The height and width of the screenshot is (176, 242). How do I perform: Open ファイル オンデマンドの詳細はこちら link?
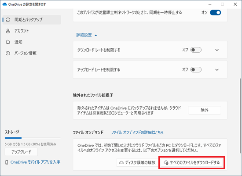point(137,133)
